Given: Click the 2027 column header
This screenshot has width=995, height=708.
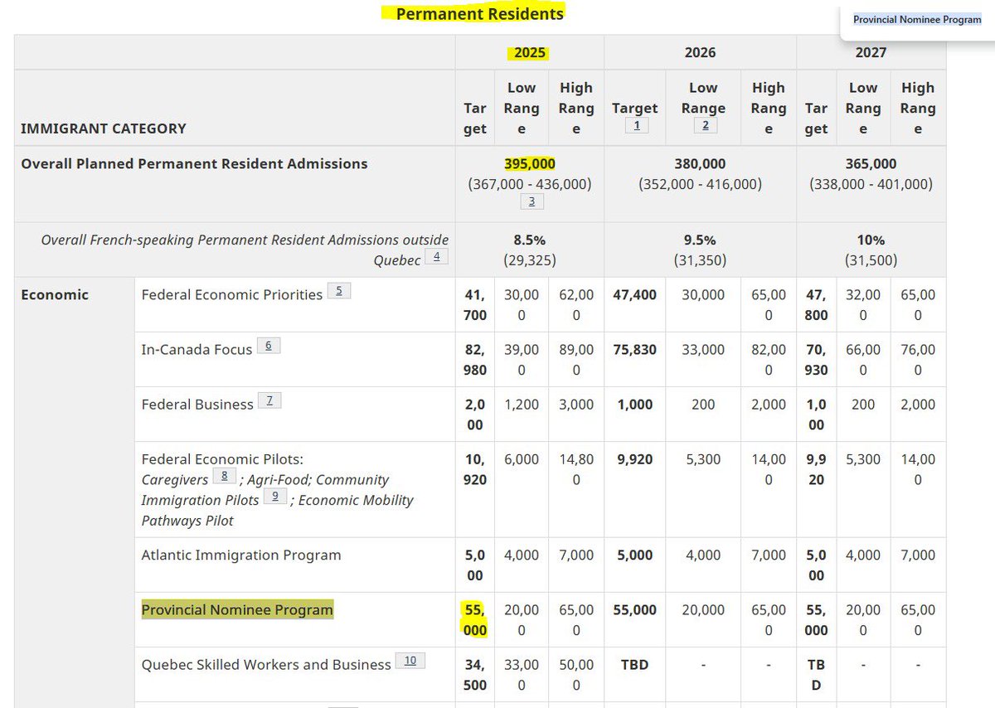Looking at the screenshot, I should click(871, 51).
